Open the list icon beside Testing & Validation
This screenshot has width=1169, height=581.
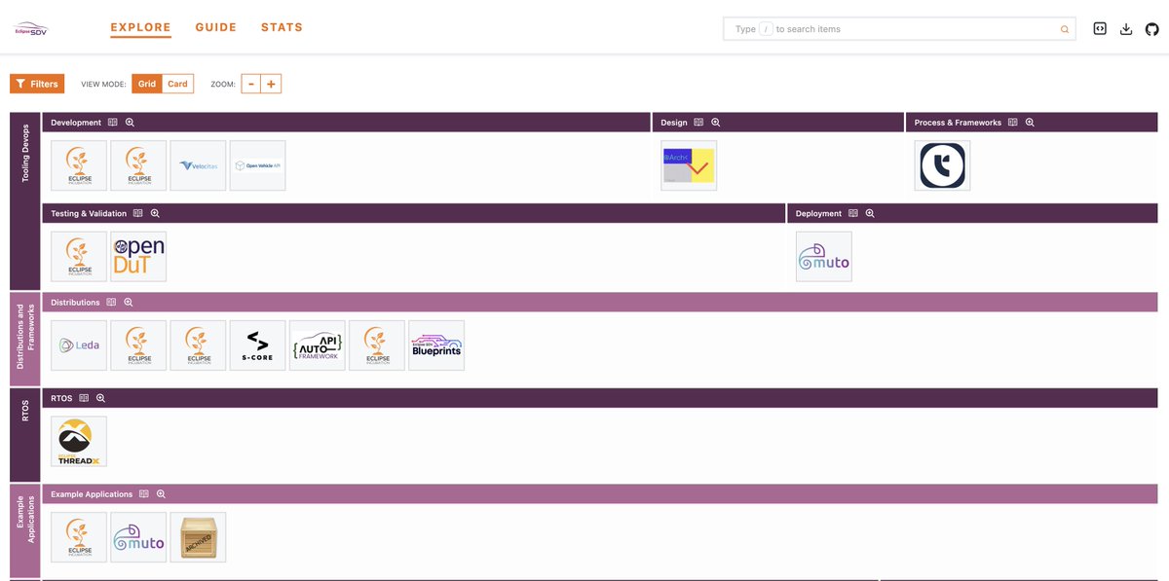138,213
